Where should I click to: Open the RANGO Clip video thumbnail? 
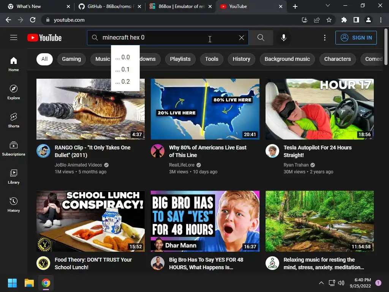click(x=90, y=109)
